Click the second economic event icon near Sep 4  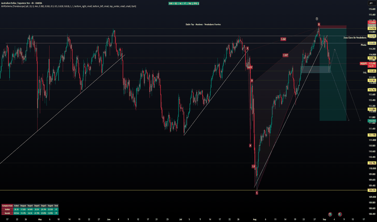click(x=340, y=214)
